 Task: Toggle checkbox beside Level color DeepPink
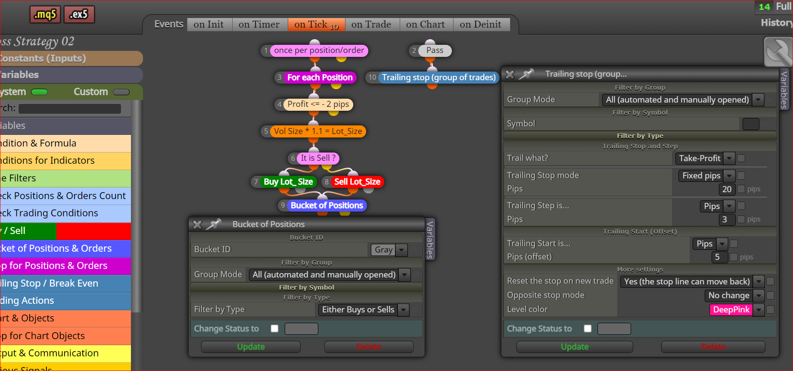point(771,309)
